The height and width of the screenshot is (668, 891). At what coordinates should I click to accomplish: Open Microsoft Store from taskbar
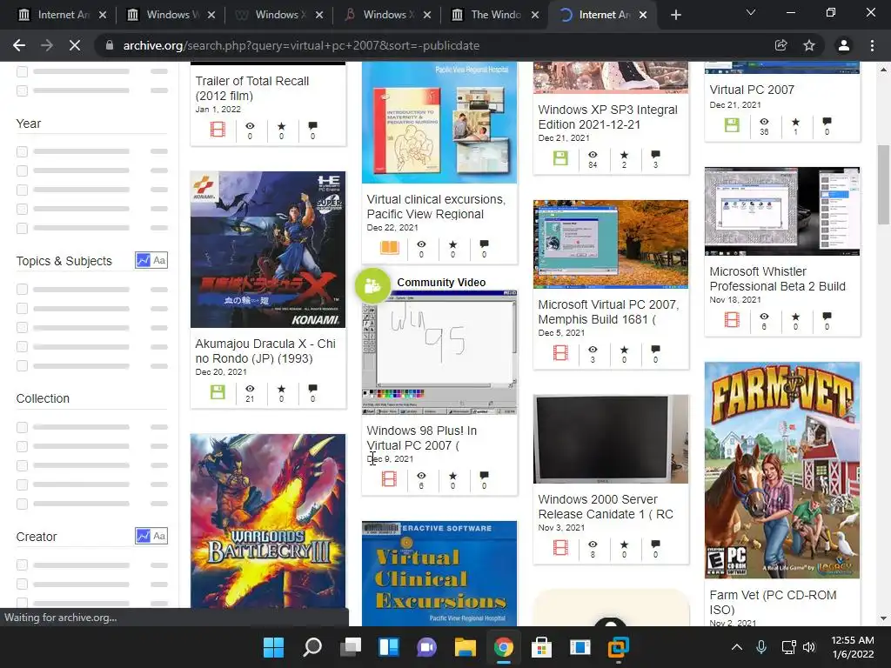pos(541,647)
